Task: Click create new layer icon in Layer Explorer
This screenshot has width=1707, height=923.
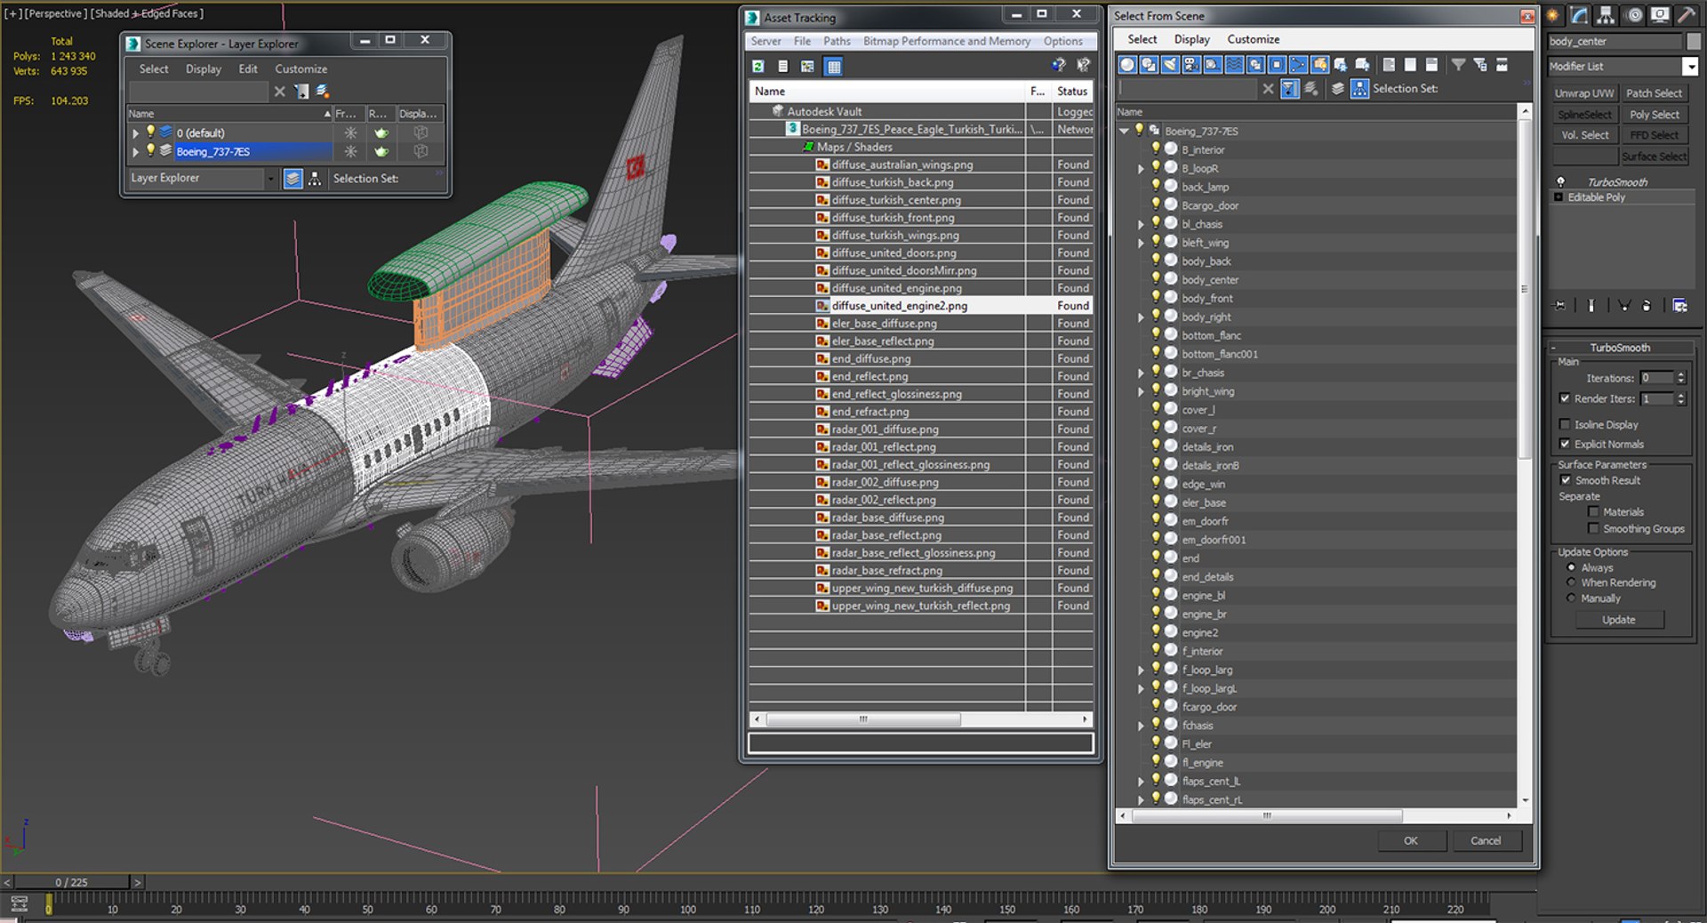Action: click(x=323, y=91)
